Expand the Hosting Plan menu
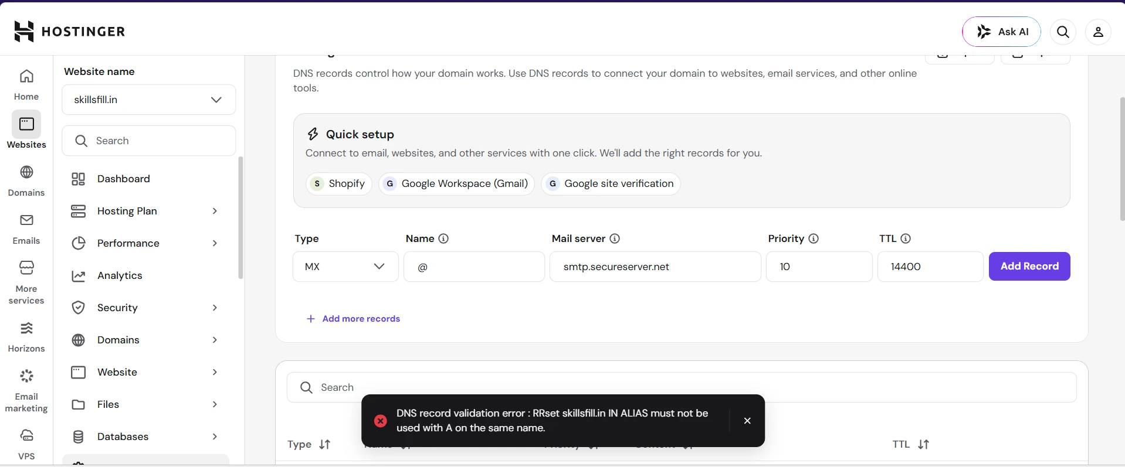Image resolution: width=1125 pixels, height=467 pixels. (145, 211)
